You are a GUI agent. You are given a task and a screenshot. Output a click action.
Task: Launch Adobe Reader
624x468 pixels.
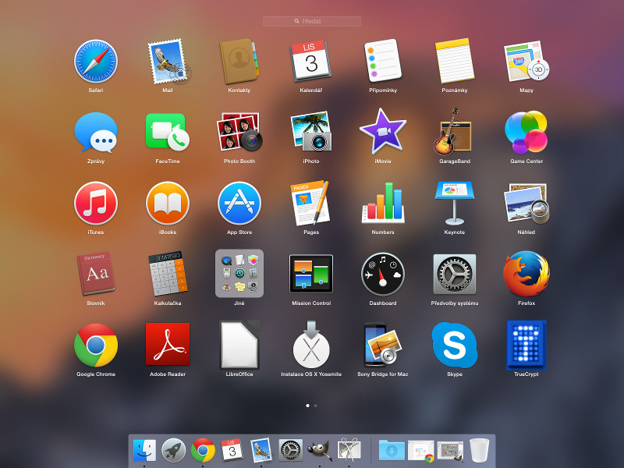(168, 344)
